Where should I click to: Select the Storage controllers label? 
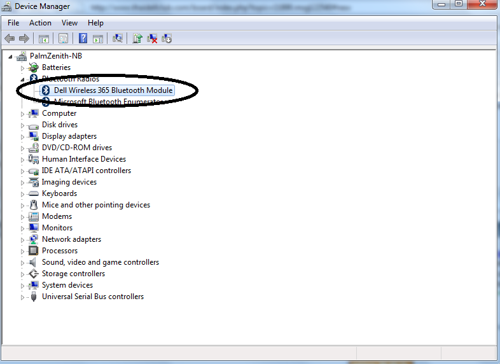tap(73, 274)
